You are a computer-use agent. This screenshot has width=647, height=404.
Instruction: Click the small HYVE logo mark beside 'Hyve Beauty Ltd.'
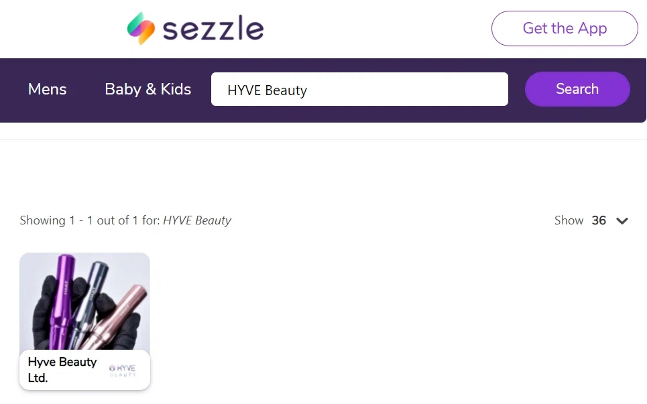(125, 369)
